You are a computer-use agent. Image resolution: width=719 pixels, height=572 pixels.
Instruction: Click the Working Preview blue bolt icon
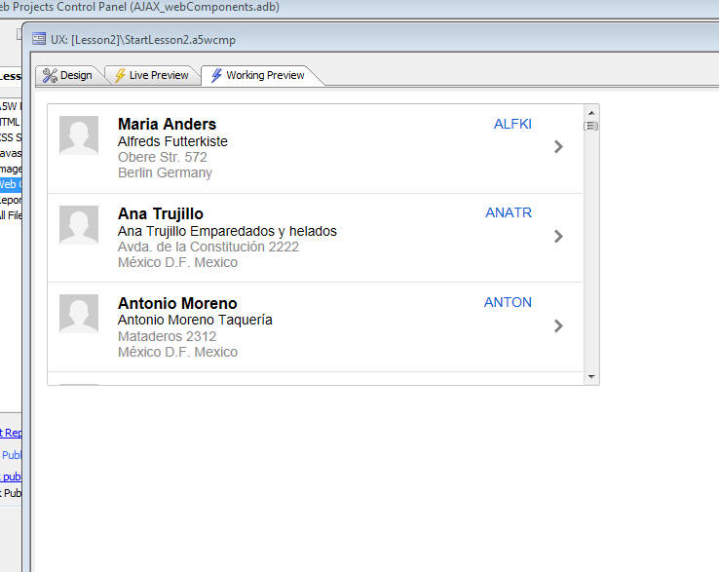click(x=216, y=75)
